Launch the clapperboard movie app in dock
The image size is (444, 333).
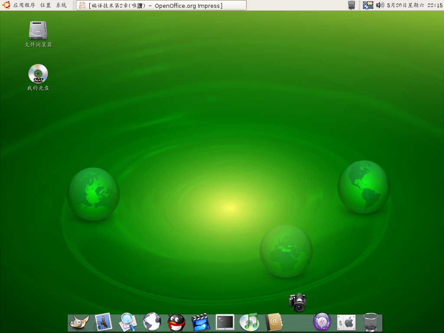(200, 322)
